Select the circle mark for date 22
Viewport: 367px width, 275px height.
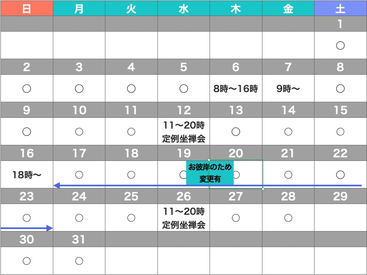click(x=340, y=175)
